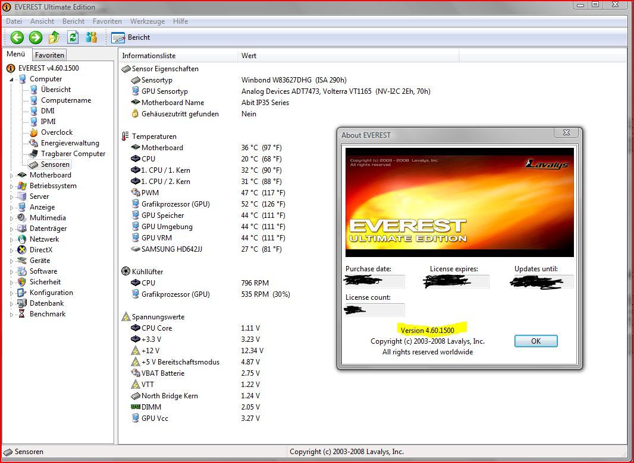The image size is (634, 463).
Task: Click the green Back arrow toolbar icon
Action: pos(17,37)
